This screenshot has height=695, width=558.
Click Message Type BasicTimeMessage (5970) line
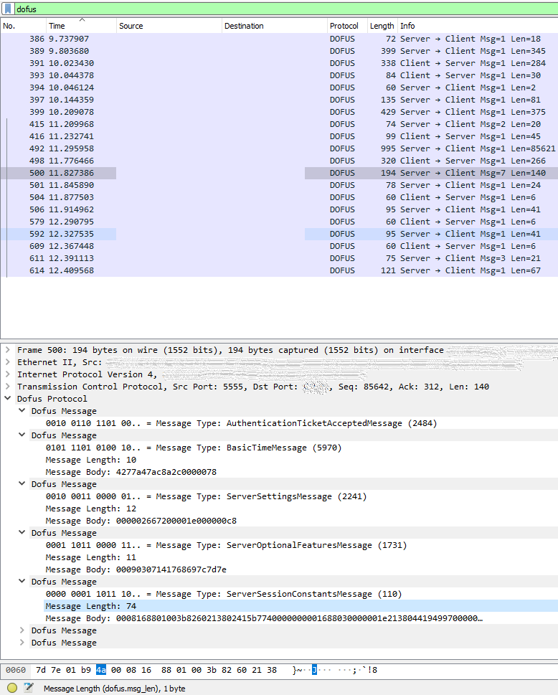(194, 448)
